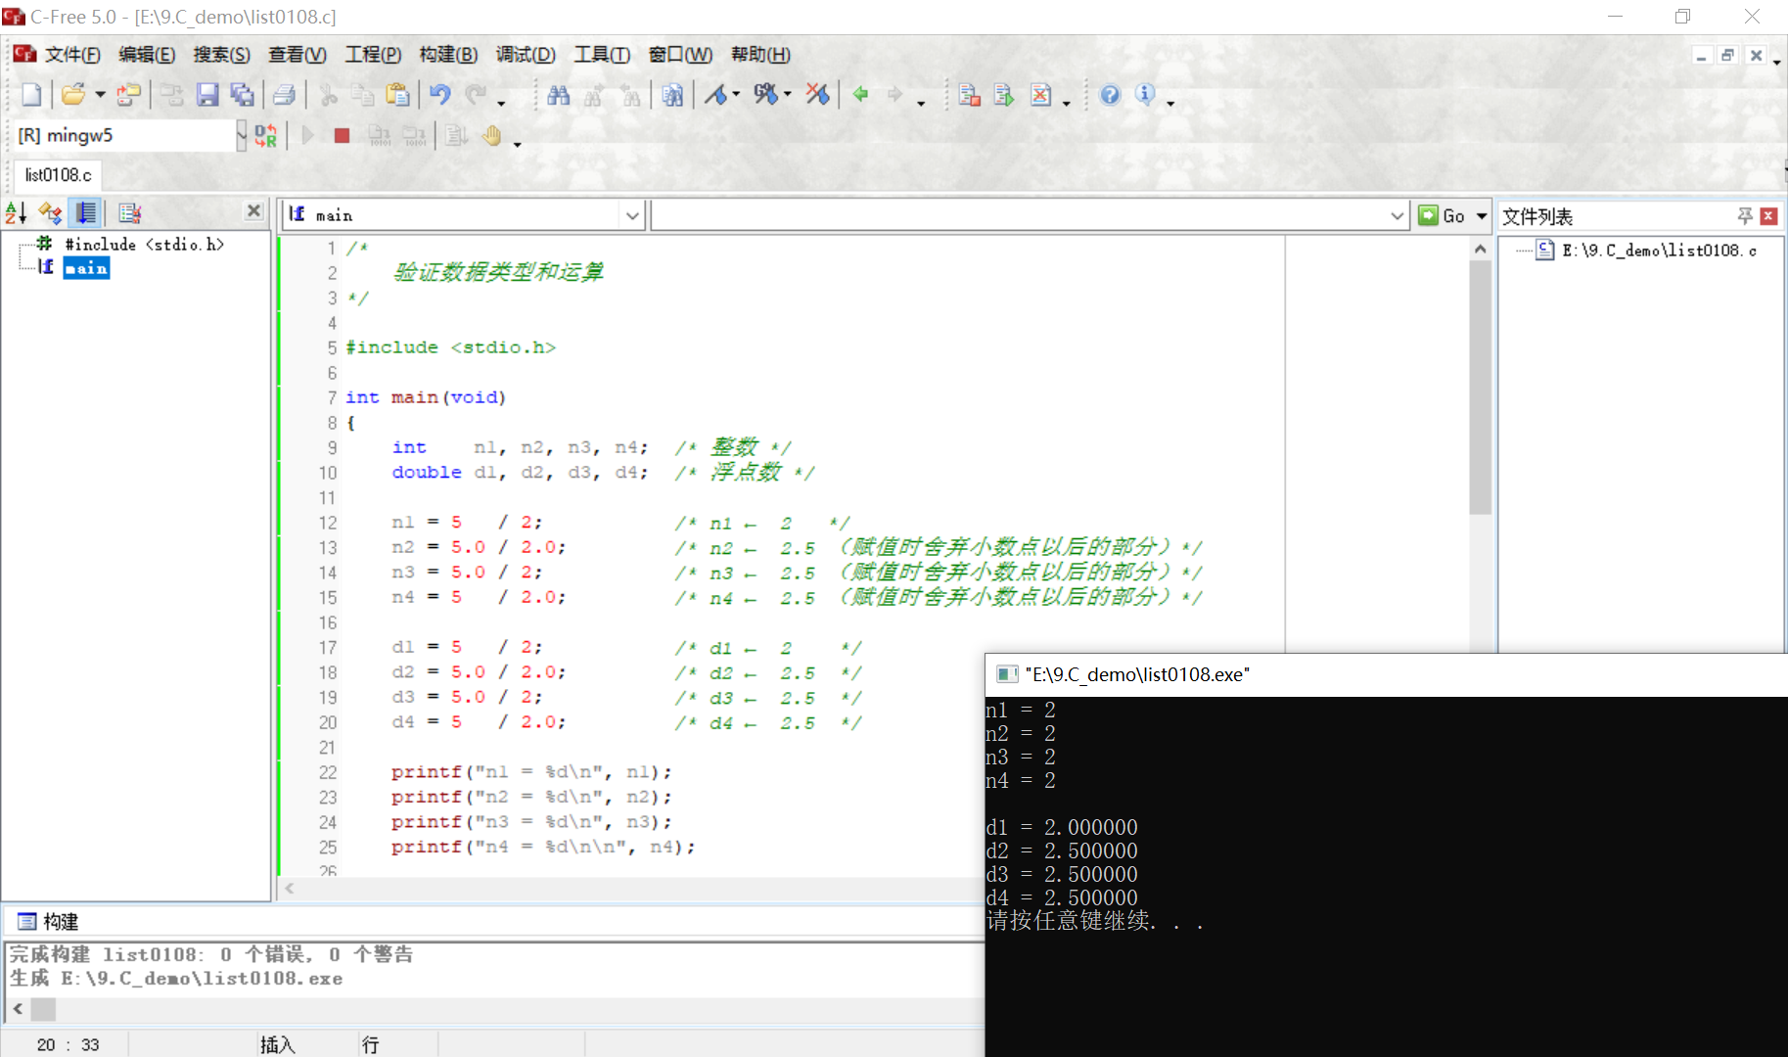
Task: Expand the main function selector dropdown
Action: coord(632,215)
